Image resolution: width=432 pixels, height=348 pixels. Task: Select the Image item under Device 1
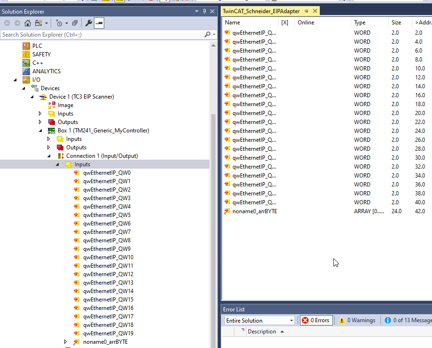[65, 105]
